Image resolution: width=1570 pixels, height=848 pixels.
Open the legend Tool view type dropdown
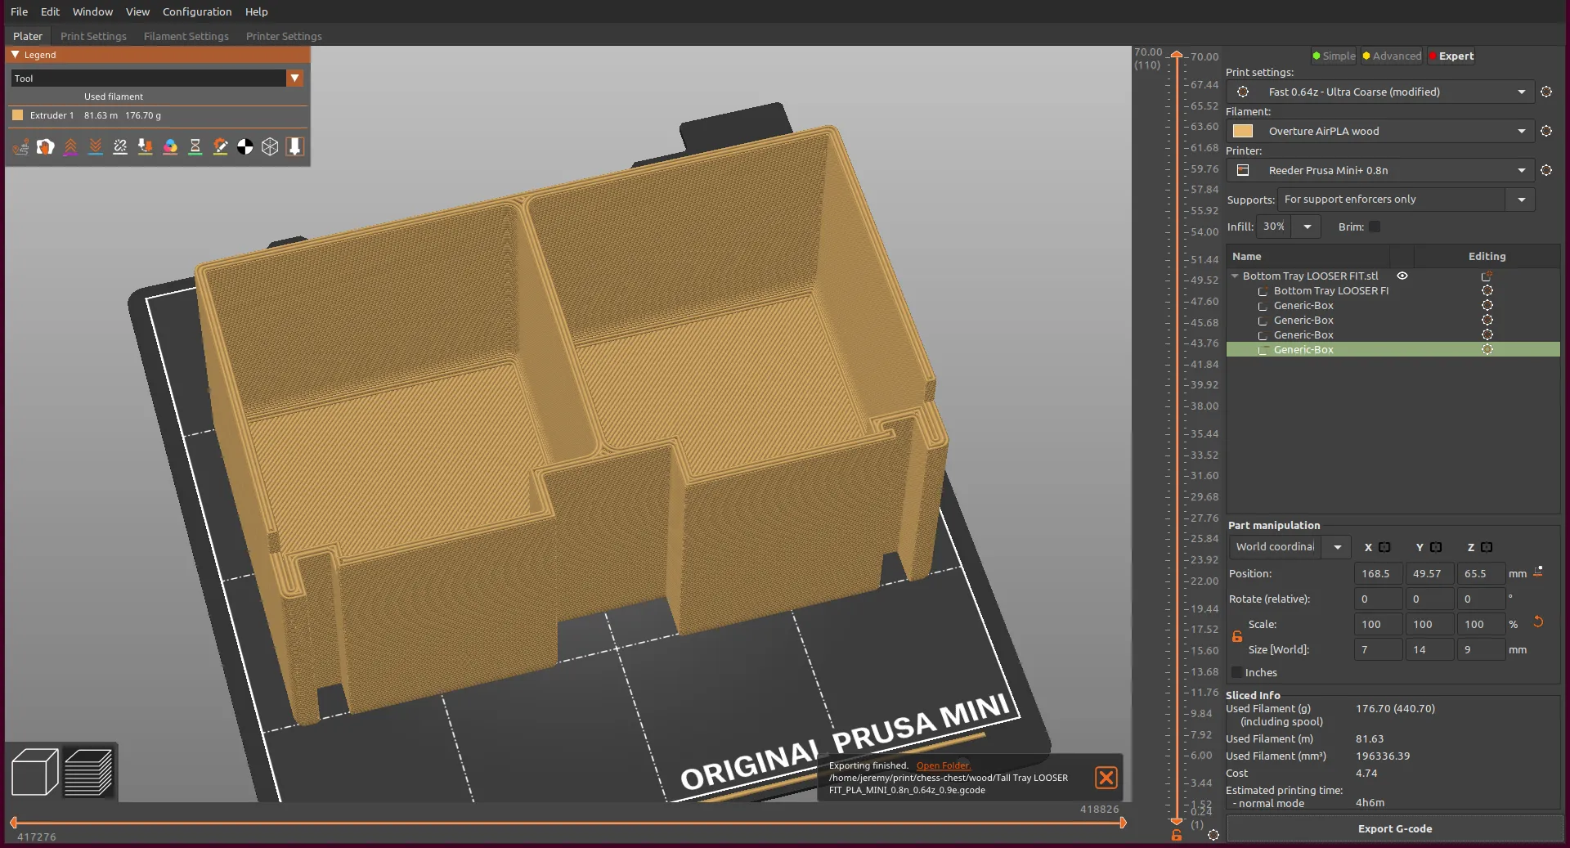coord(295,79)
